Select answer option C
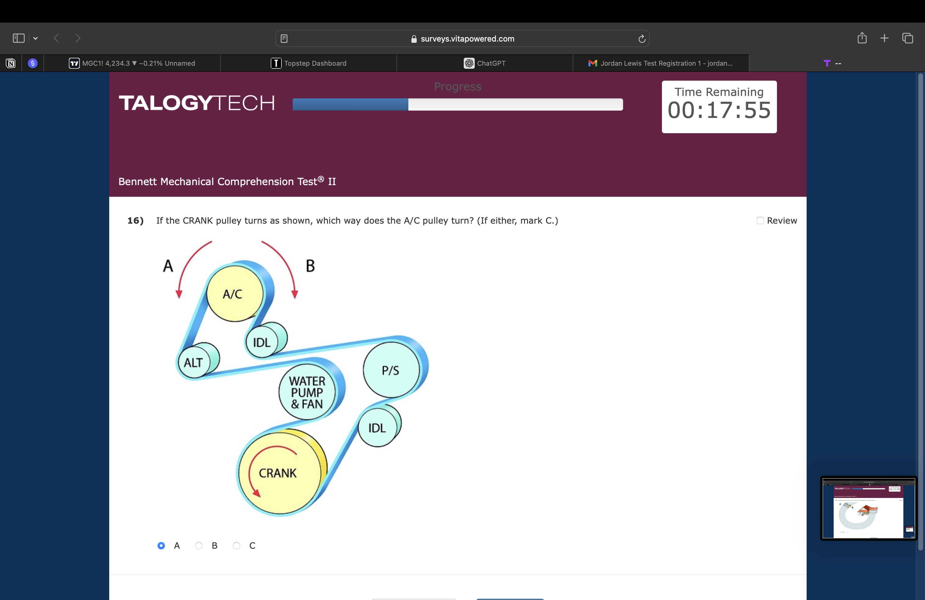Screen dimensions: 925x600 tap(236, 545)
